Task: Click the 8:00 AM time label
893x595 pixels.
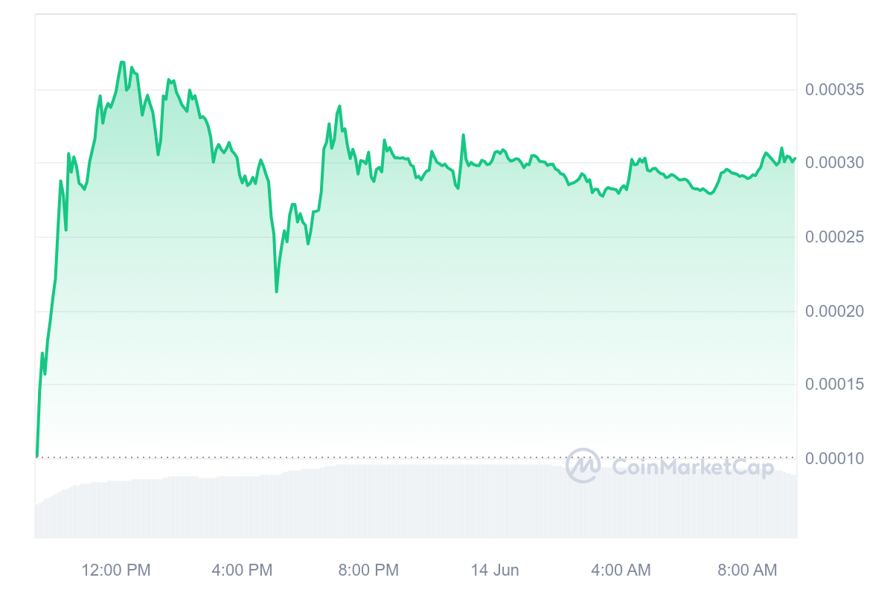Action: pos(747,570)
